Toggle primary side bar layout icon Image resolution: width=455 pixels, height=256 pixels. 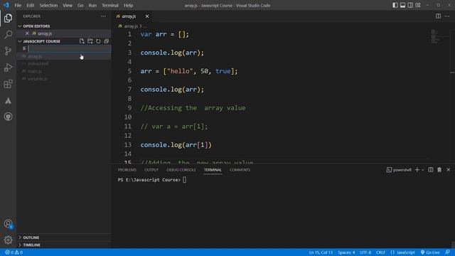tap(395, 5)
